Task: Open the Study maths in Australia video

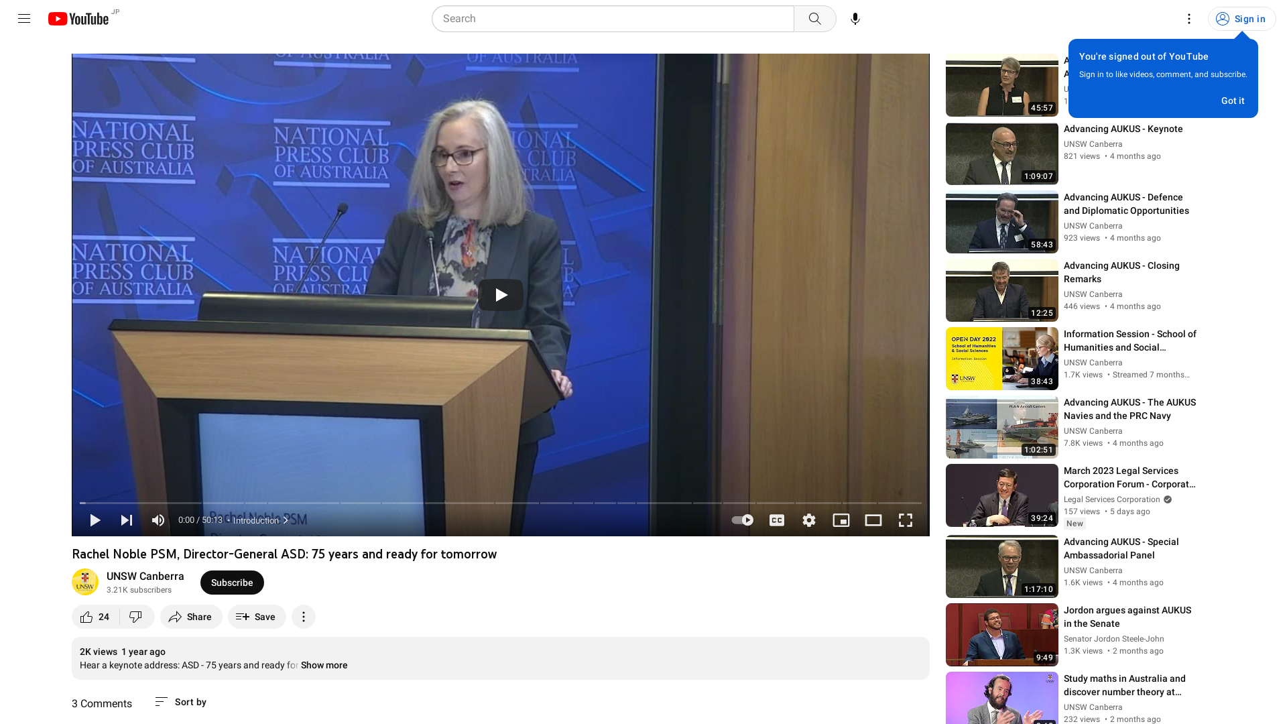Action: (x=1124, y=685)
